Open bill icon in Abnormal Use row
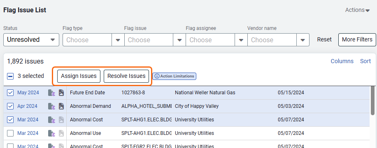The width and height of the screenshot is (377, 148). click(x=51, y=133)
